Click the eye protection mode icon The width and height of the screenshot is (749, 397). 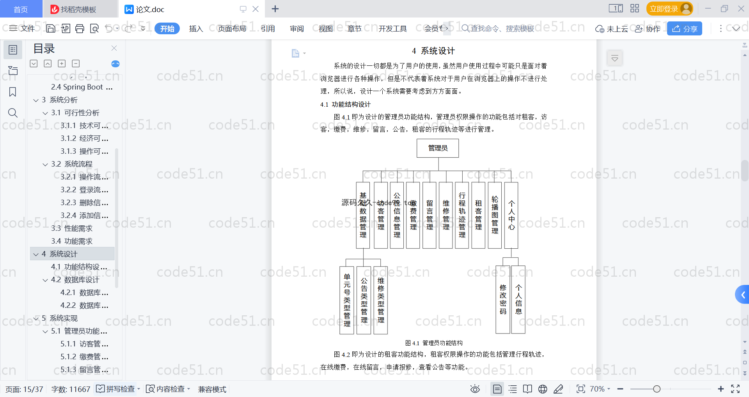click(x=475, y=389)
